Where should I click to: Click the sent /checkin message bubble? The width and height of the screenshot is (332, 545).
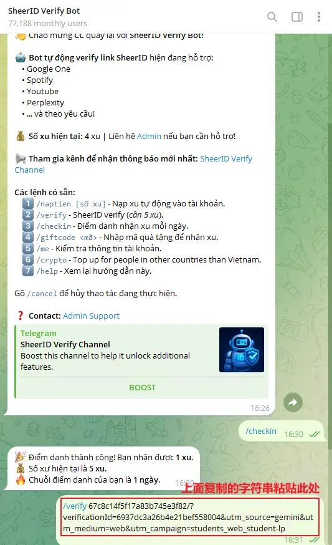tap(282, 432)
